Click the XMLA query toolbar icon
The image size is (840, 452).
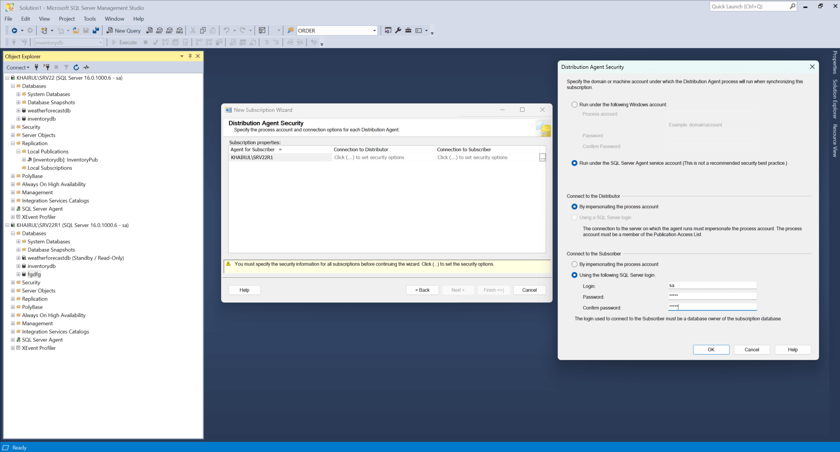pyautogui.click(x=179, y=31)
